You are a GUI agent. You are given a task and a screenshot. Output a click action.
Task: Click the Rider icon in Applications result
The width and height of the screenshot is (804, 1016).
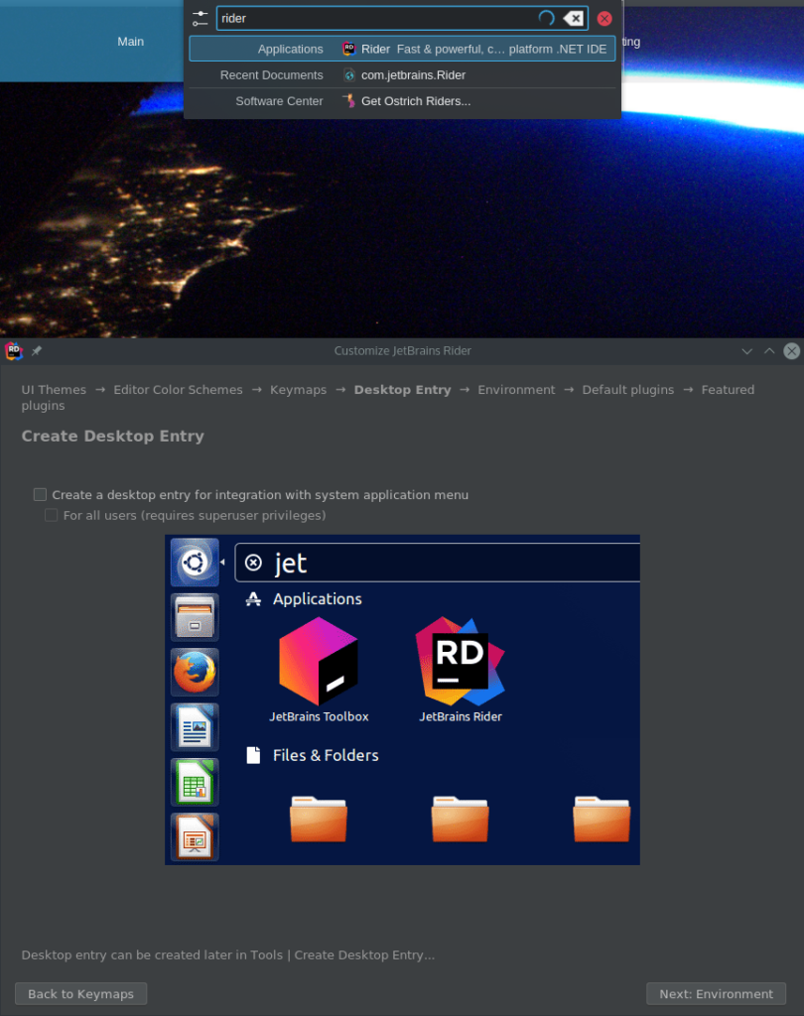coord(348,49)
